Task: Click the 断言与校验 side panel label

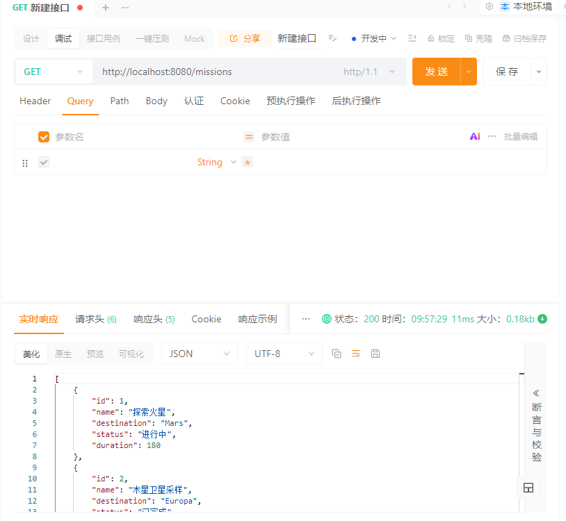Action: point(536,432)
